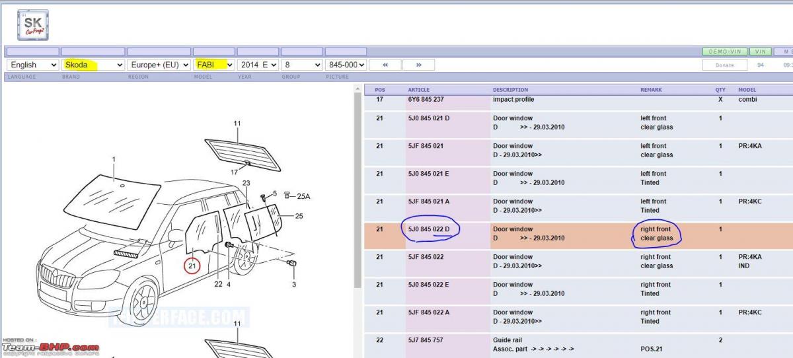Go to next picture with » button

419,65
